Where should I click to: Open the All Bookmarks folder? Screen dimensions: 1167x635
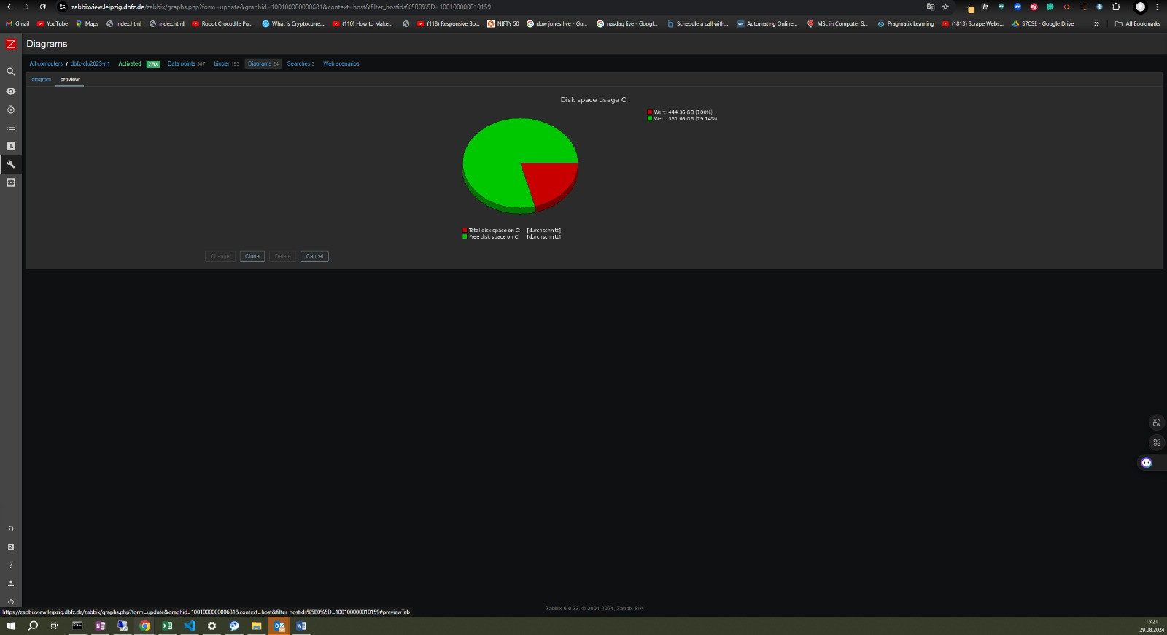1138,23
